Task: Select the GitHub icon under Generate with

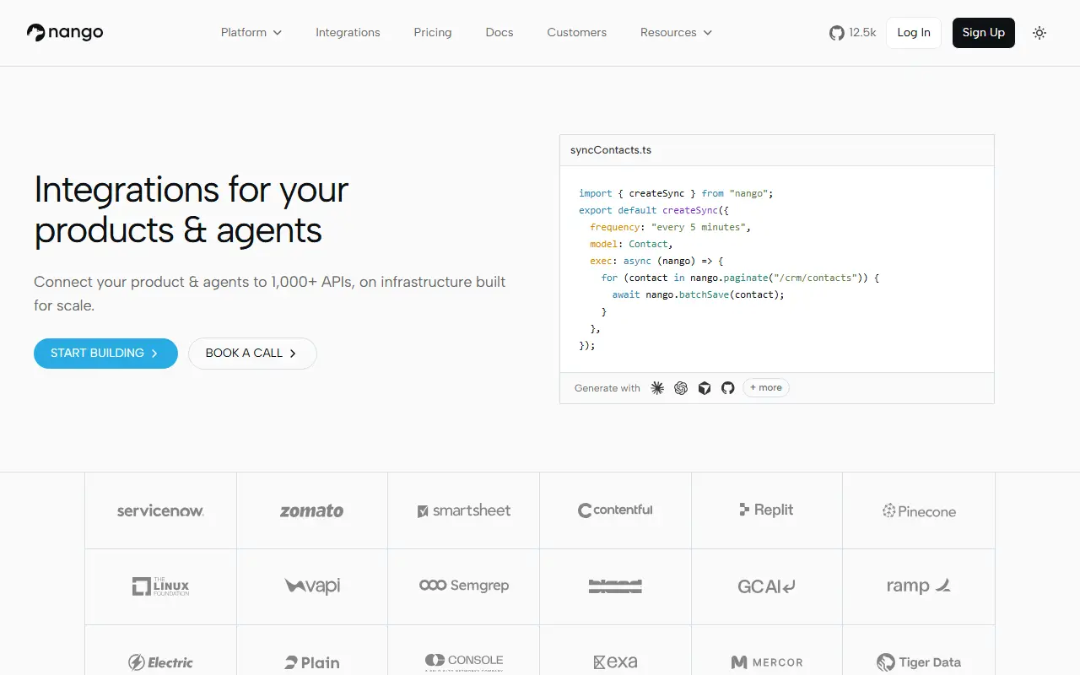Action: tap(728, 388)
